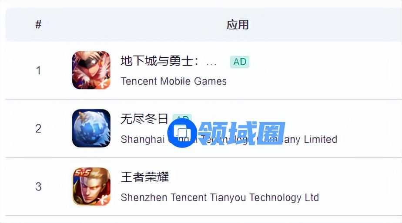The width and height of the screenshot is (402, 223).
Task: Click the AD badge beside 无尽冬日
Action: (x=182, y=118)
